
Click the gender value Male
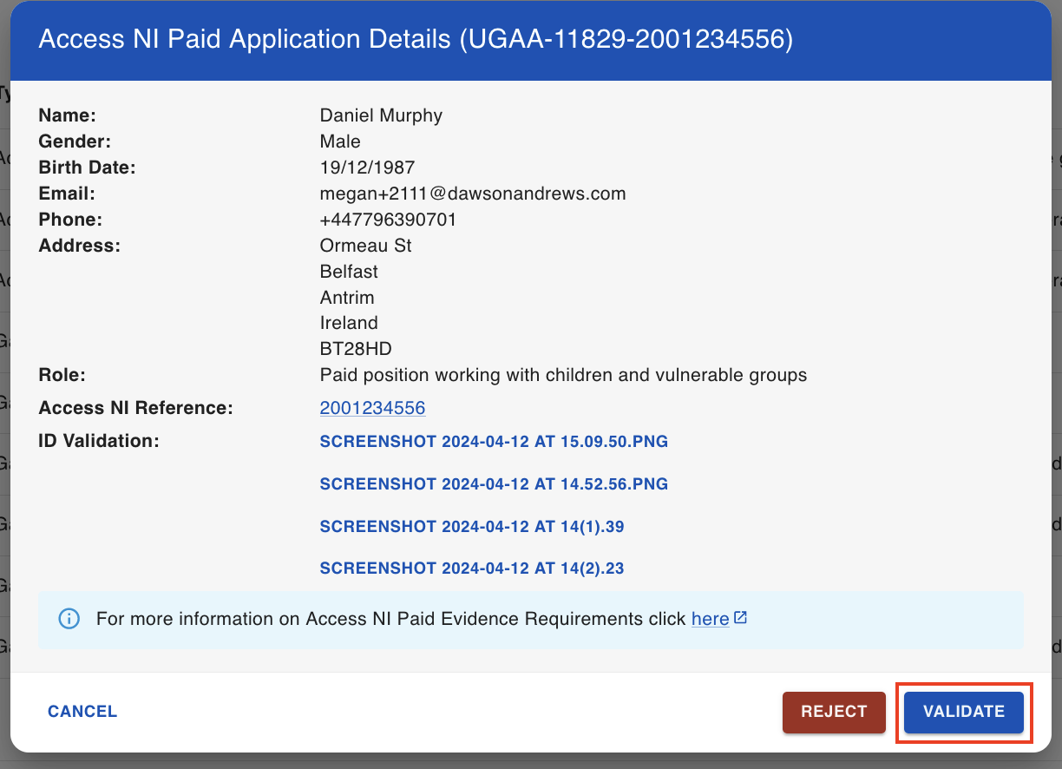pos(340,141)
